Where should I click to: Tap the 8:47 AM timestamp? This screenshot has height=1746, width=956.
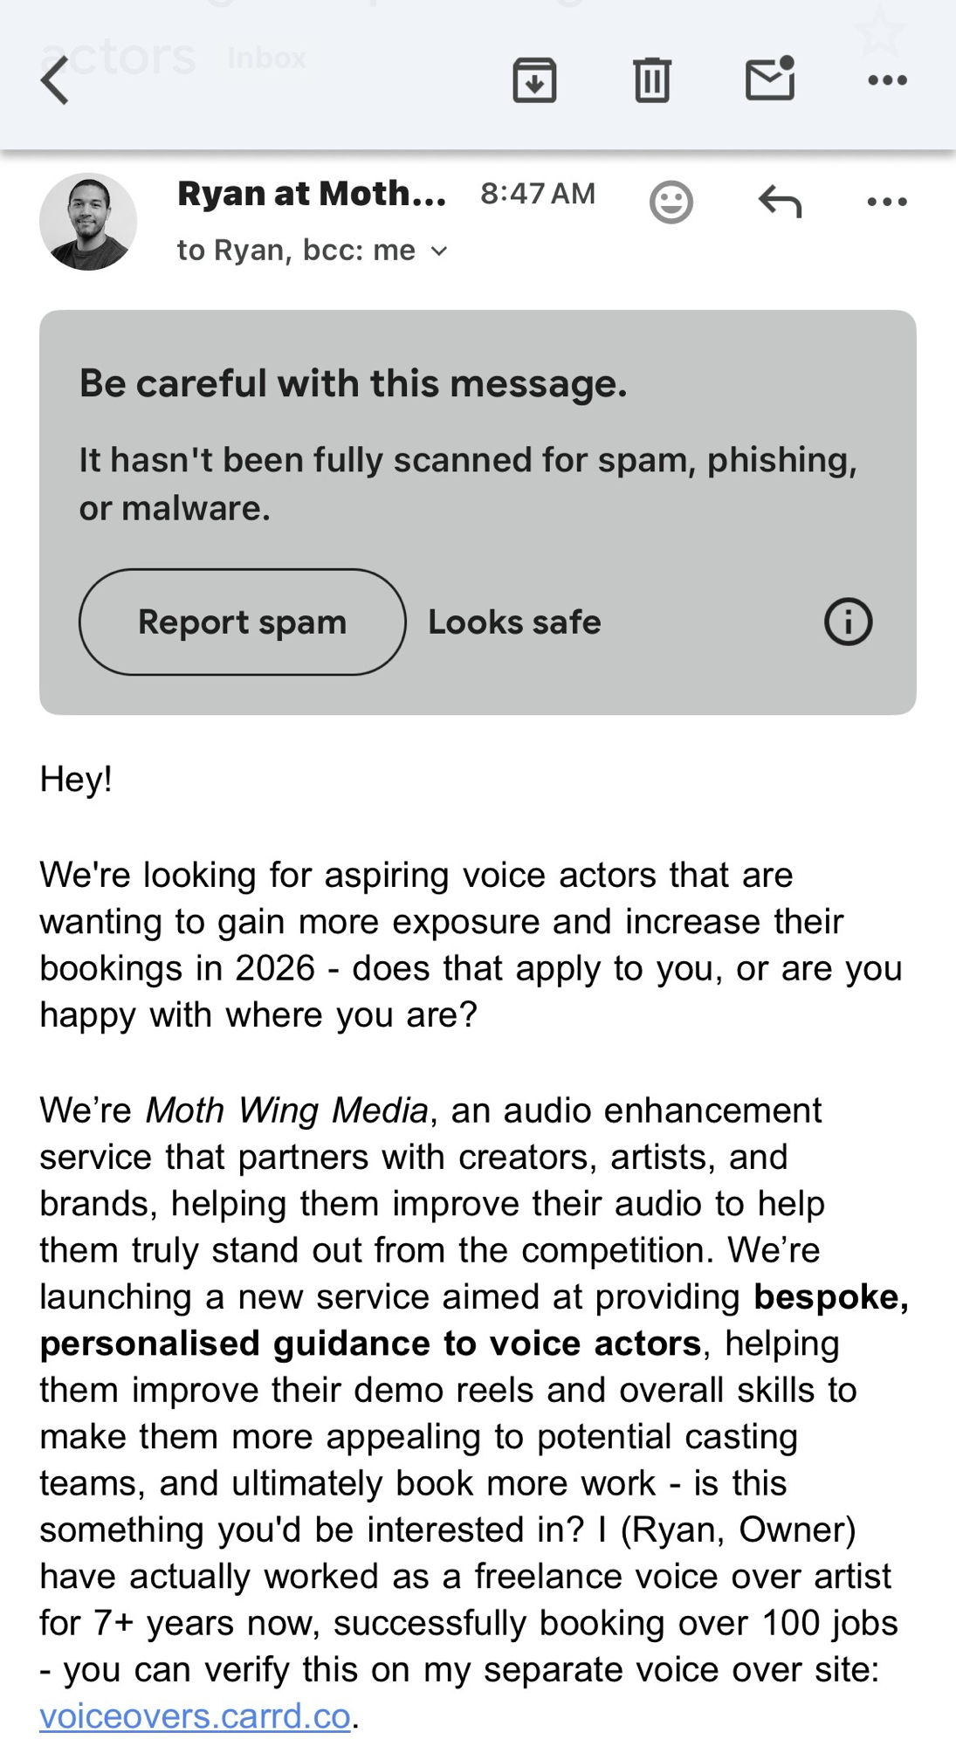[x=538, y=194]
